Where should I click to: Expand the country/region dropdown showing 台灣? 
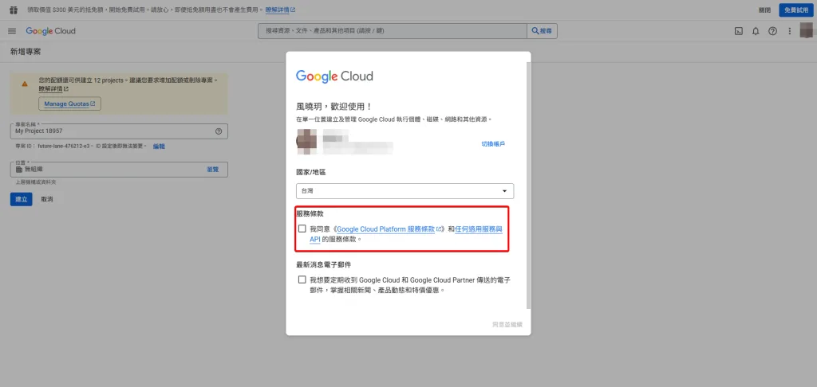[x=405, y=191]
